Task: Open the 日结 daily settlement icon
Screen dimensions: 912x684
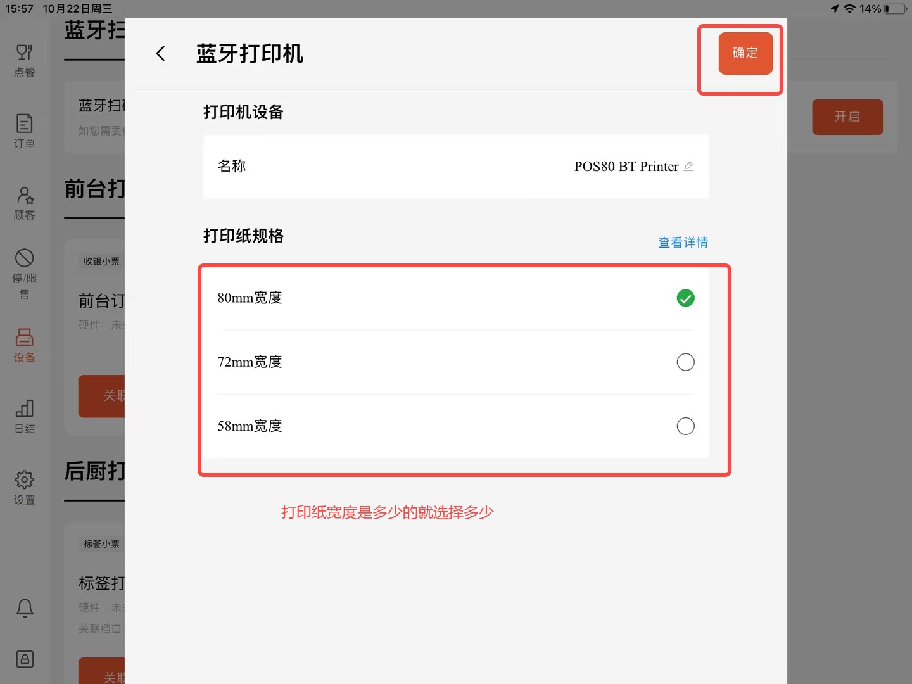Action: coord(25,417)
